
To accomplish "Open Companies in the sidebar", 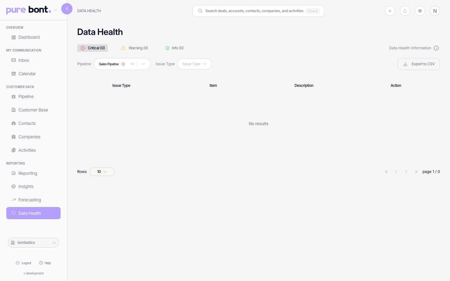I will point(33,137).
